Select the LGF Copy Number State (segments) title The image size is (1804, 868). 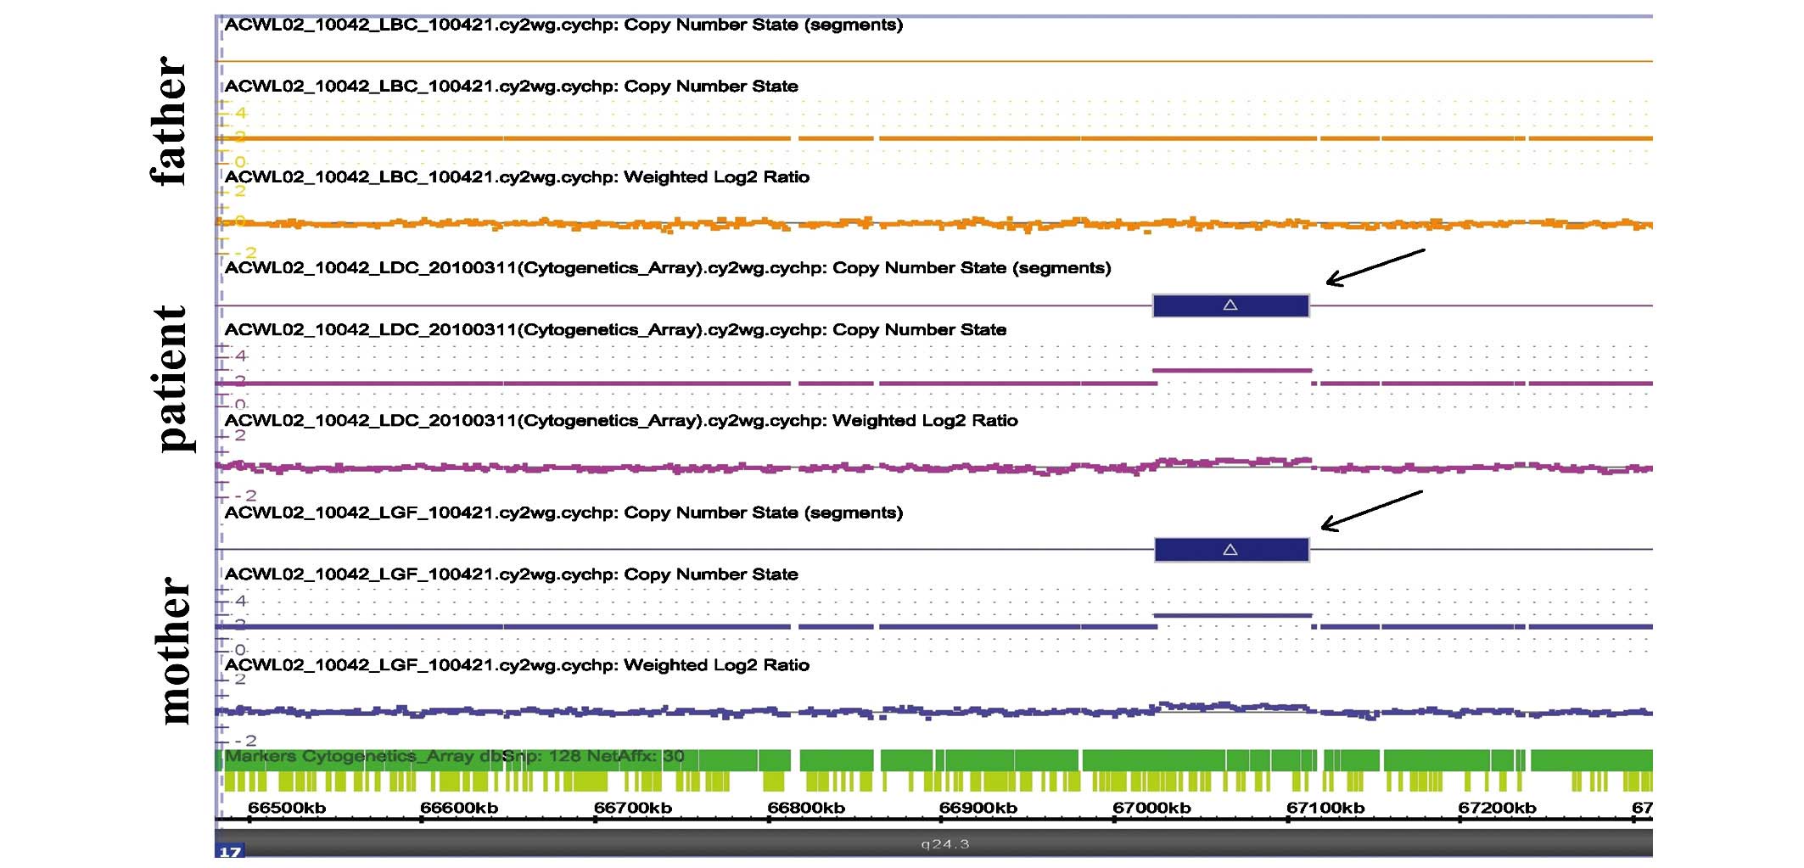pos(563,512)
